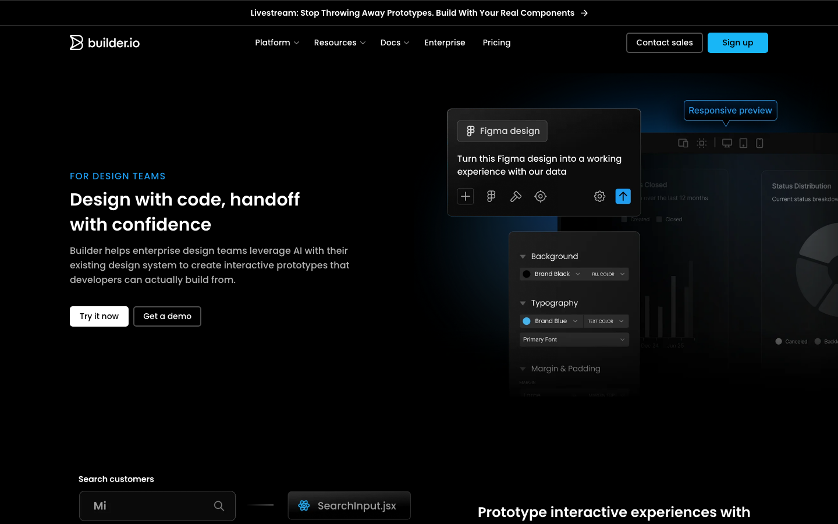Collapse the Background section
The width and height of the screenshot is (838, 524).
(x=523, y=256)
